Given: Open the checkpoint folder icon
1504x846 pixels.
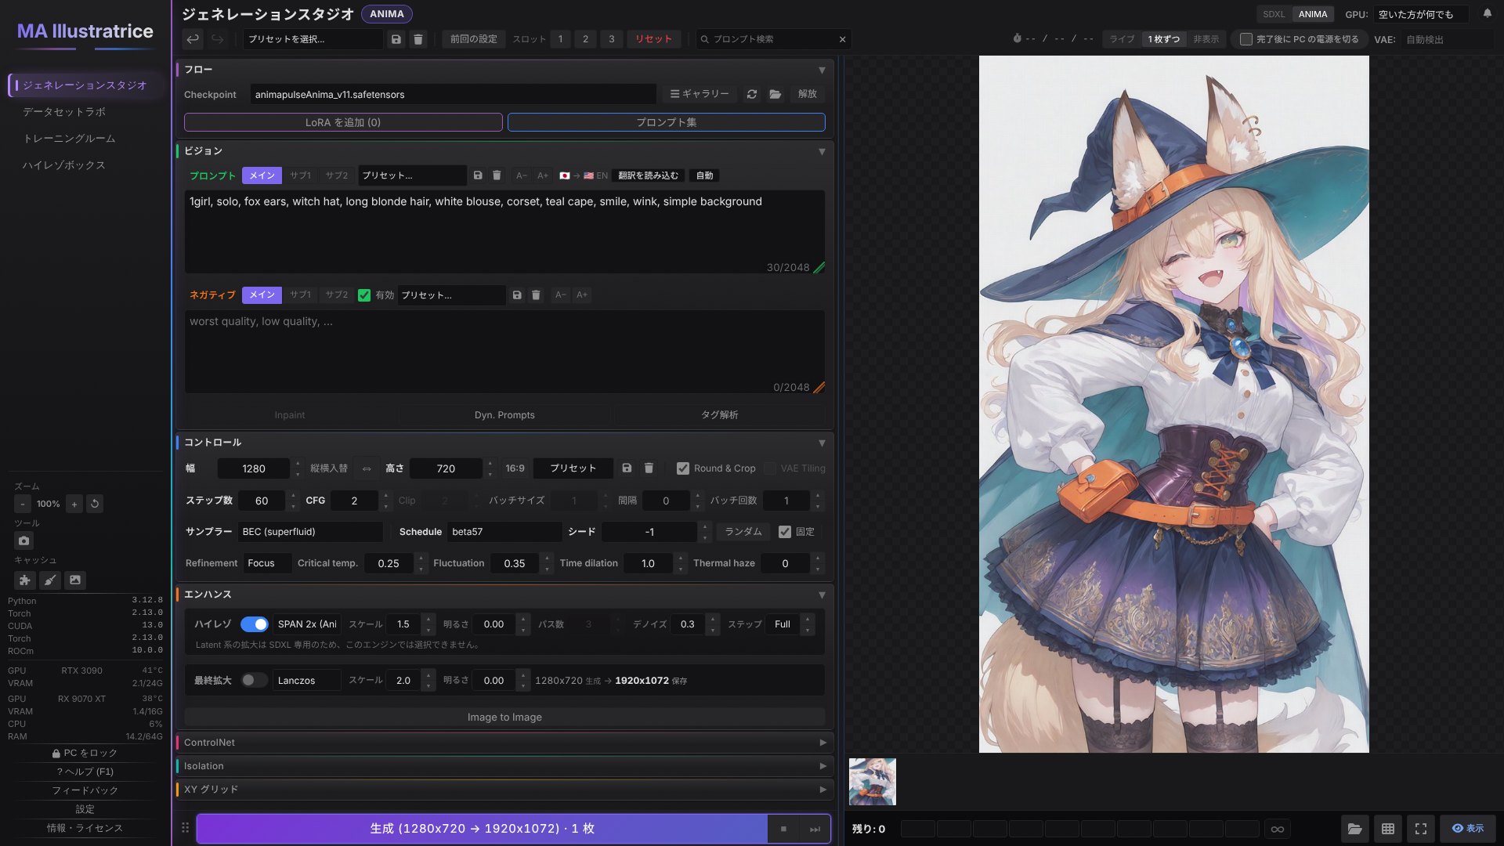Looking at the screenshot, I should click(775, 94).
